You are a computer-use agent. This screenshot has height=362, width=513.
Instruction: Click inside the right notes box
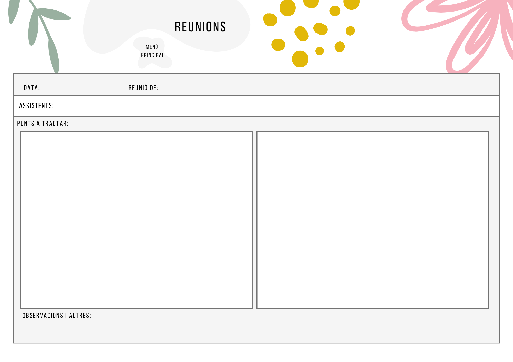[x=372, y=220]
